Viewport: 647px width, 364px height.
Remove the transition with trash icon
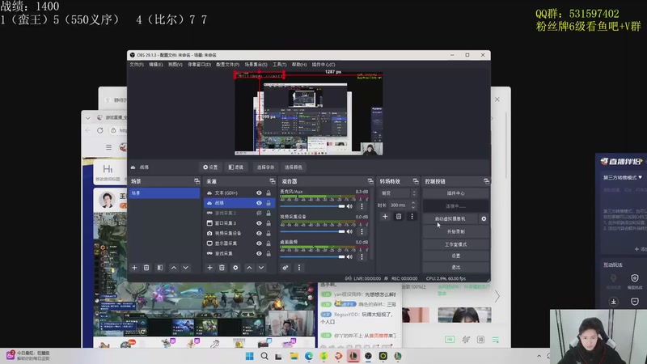(x=398, y=216)
